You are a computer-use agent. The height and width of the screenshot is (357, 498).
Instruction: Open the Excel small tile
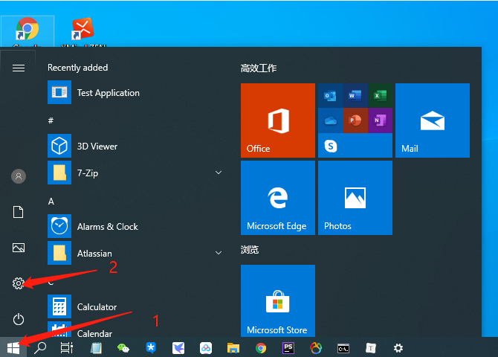(380, 95)
